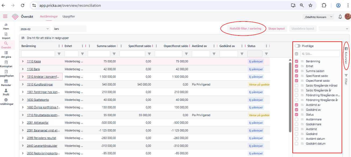The height and width of the screenshot is (157, 351).
Task: Go to Kontoplan in the sidebar
Action: (6, 64)
